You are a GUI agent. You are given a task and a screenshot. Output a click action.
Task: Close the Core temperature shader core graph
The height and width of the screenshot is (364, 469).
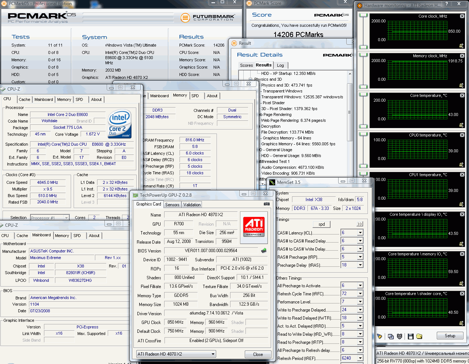click(x=462, y=294)
